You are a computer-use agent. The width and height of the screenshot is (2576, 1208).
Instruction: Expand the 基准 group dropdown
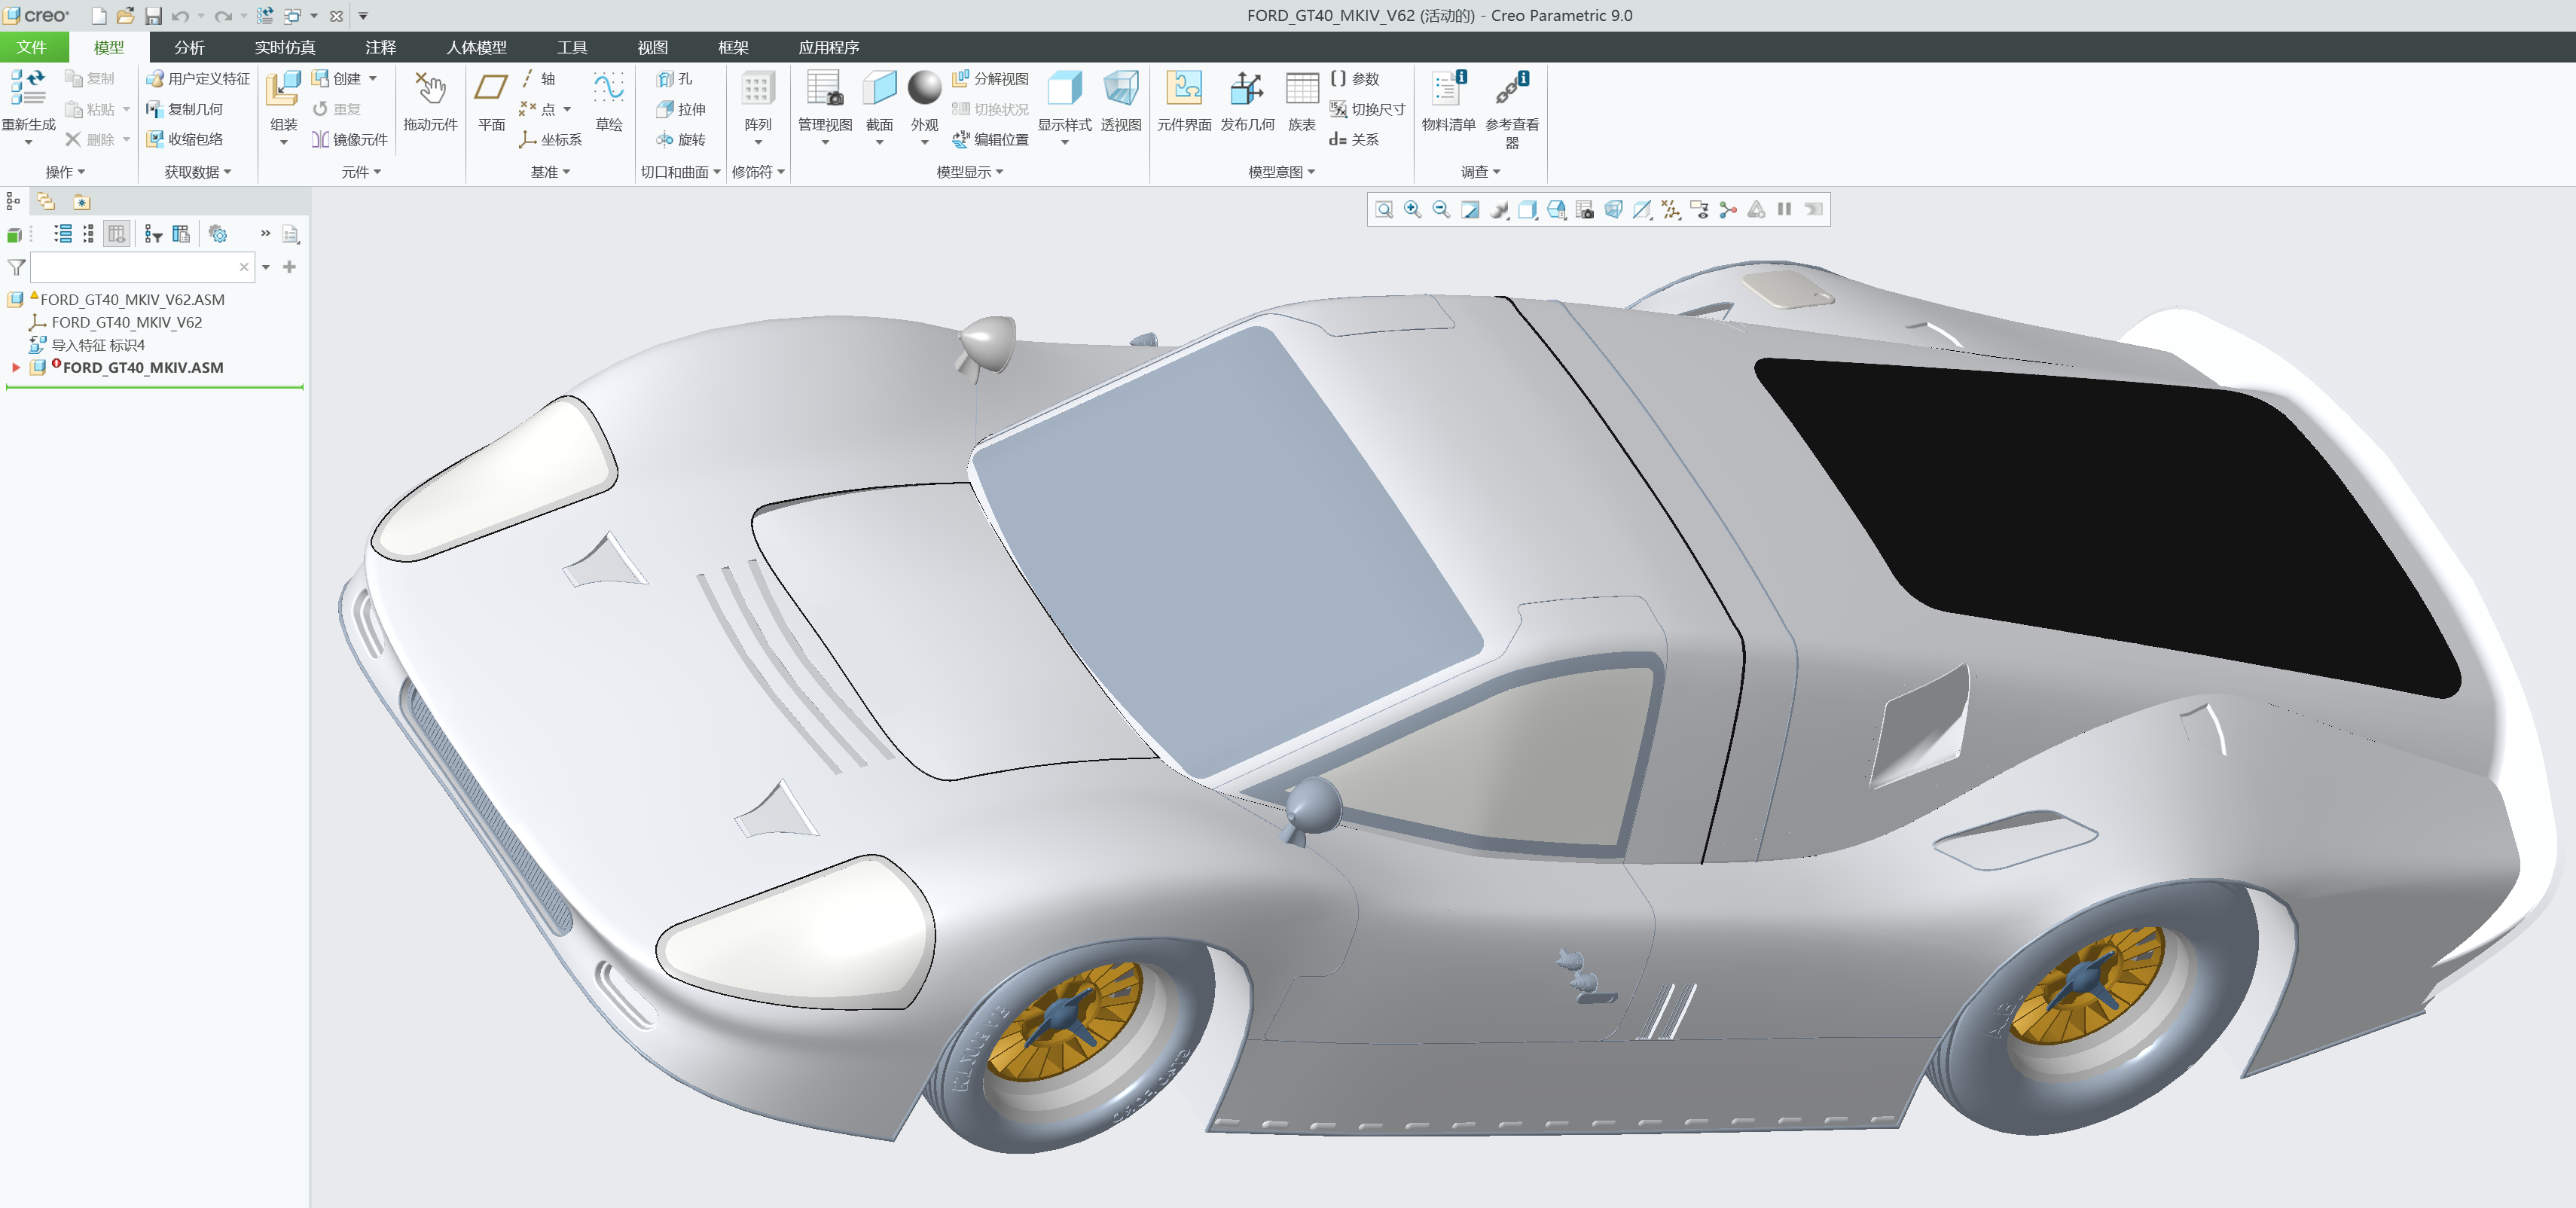pos(550,172)
